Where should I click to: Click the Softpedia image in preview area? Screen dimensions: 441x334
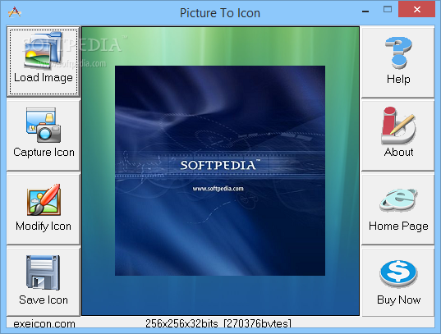coord(220,171)
